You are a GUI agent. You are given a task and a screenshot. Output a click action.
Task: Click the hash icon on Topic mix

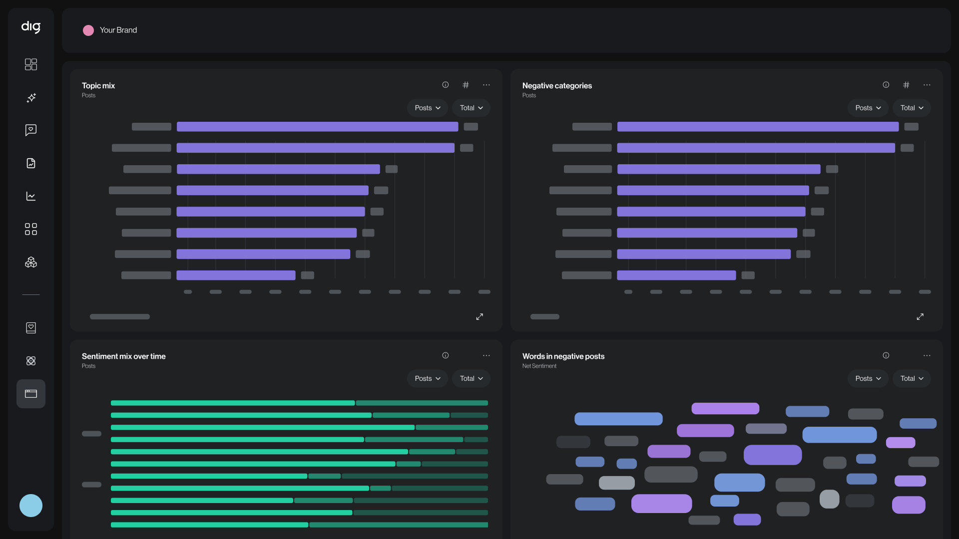point(466,85)
